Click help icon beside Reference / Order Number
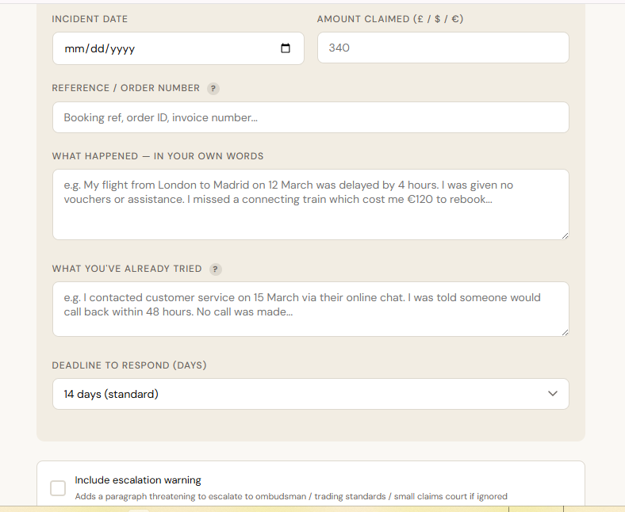This screenshot has height=512, width=625. click(213, 89)
